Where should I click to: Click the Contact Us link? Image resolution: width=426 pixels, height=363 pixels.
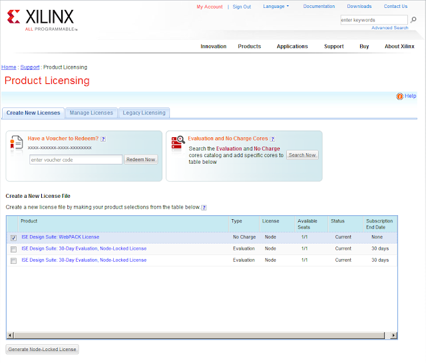coord(395,6)
